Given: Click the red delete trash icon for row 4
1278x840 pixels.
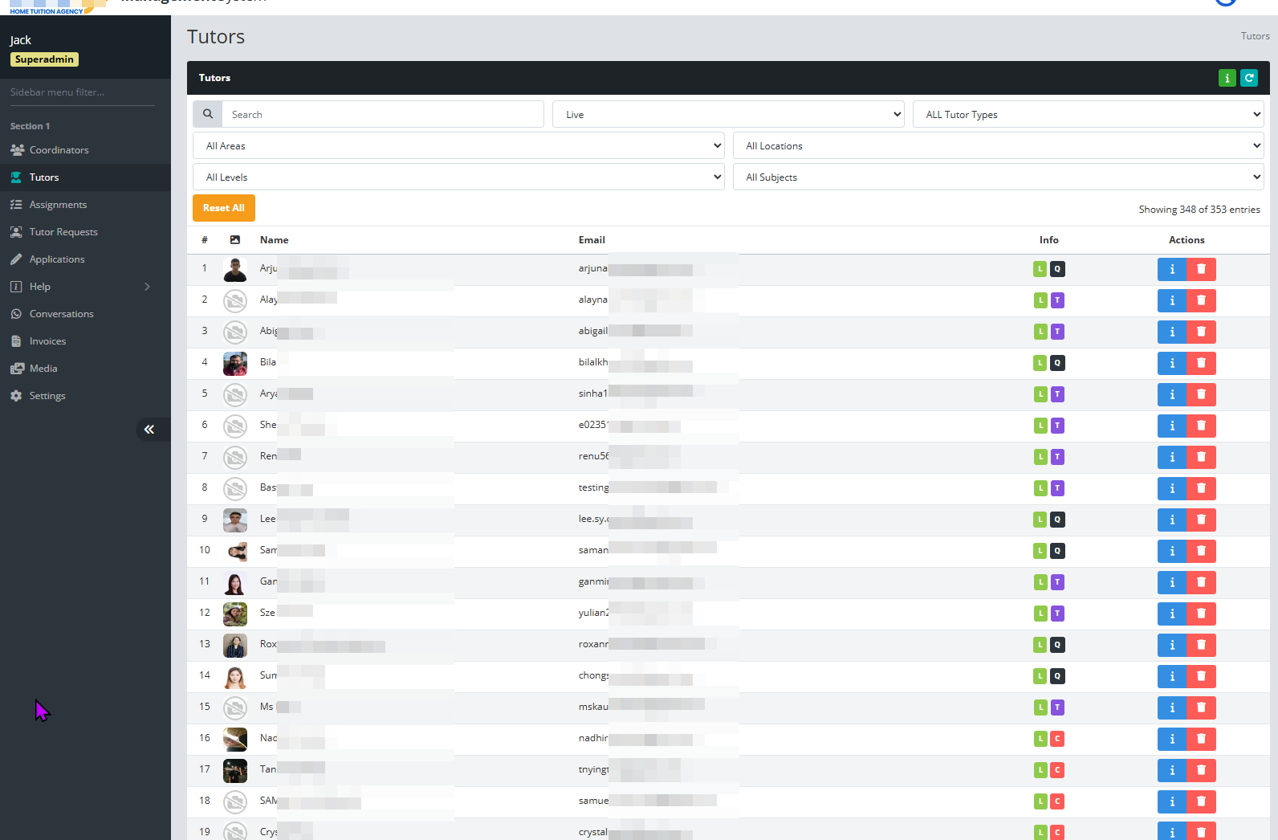Looking at the screenshot, I should click(1201, 363).
